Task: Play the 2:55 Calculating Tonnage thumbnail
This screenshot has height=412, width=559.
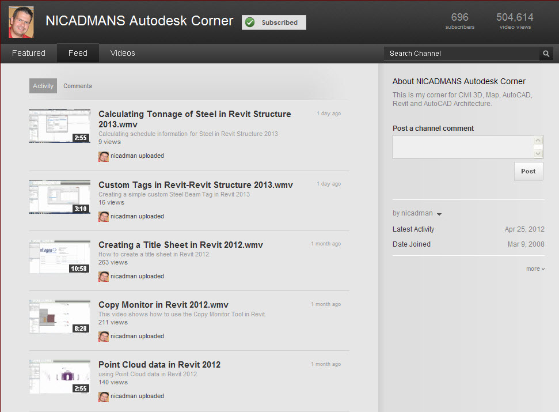Action: tap(59, 126)
